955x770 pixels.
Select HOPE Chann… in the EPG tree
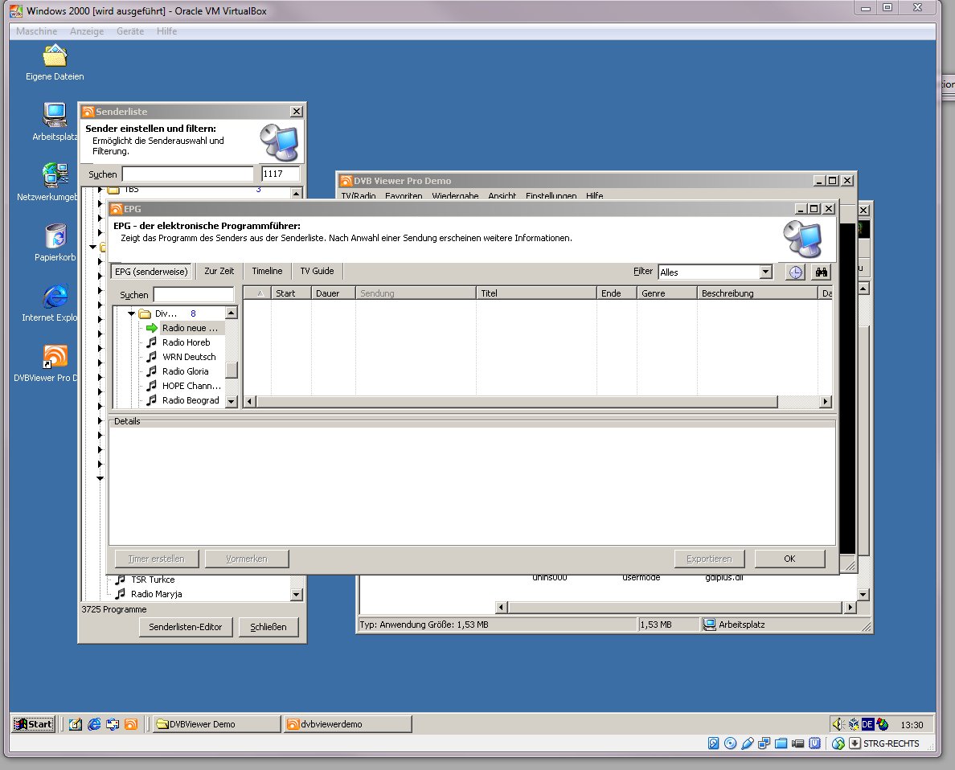(x=192, y=386)
